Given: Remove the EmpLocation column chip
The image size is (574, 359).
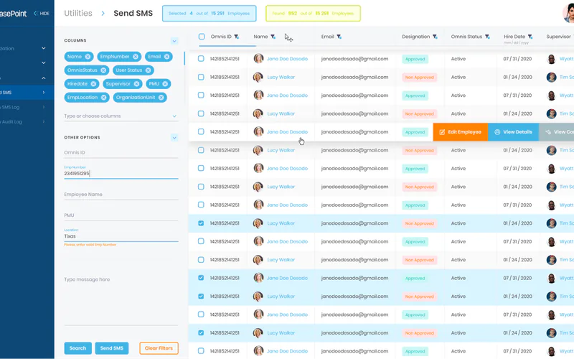Looking at the screenshot, I should pos(103,98).
